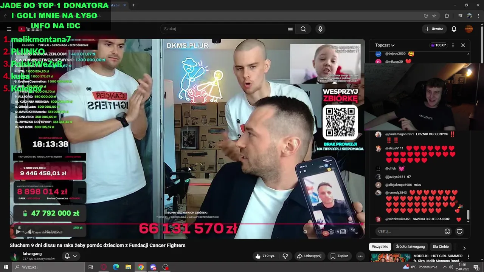The image size is (484, 272).
Task: Expand the notification dropdown arrow beside the bell
Action: pyautogui.click(x=75, y=256)
